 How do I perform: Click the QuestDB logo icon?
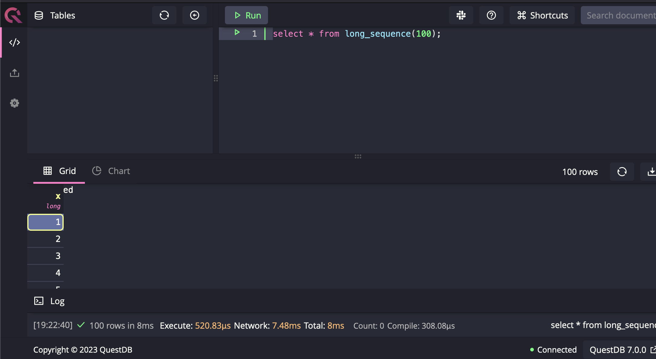13,15
